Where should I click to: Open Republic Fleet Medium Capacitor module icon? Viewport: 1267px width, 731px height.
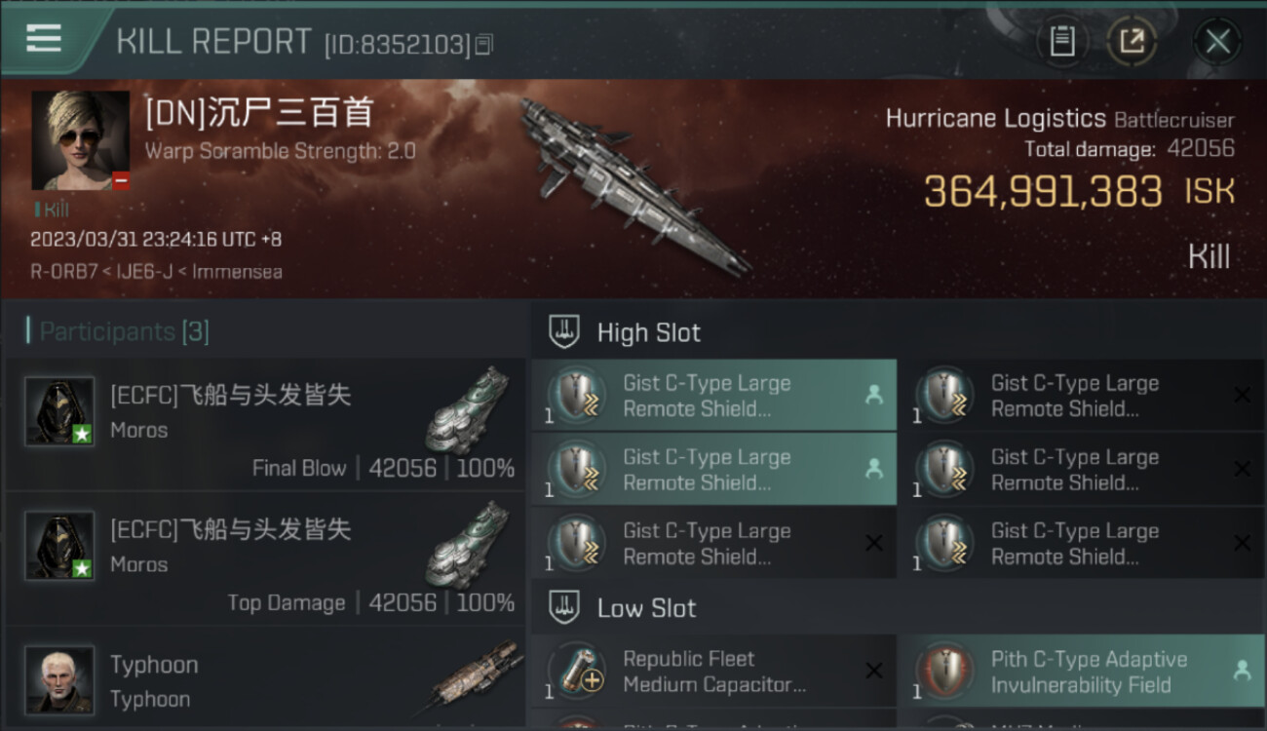[x=577, y=672]
